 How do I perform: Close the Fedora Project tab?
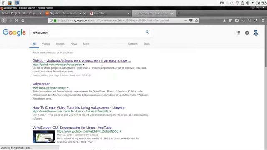[x=40, y=13]
